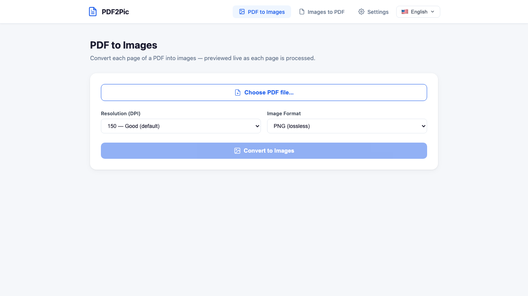Image resolution: width=528 pixels, height=296 pixels.
Task: Open the Image Format dropdown
Action: coord(347,126)
